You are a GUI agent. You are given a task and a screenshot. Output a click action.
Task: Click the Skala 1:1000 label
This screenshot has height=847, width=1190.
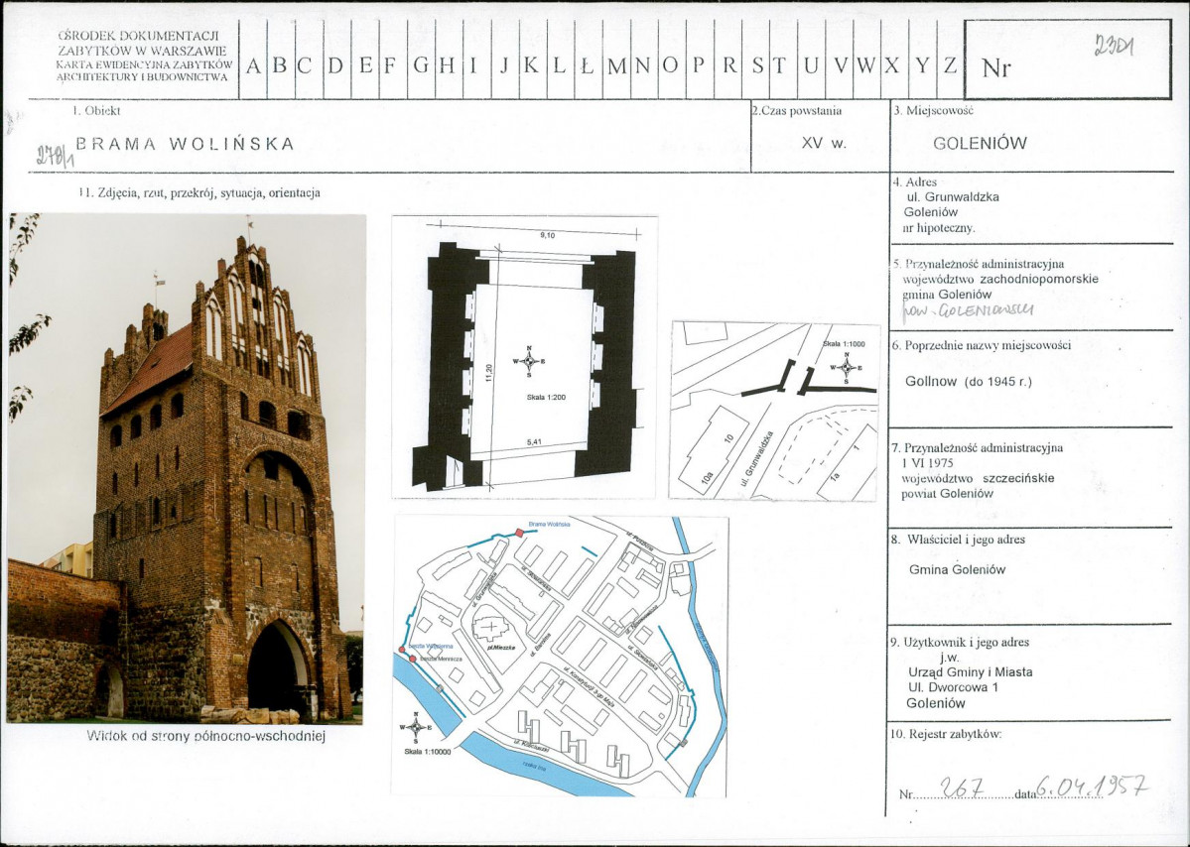(844, 343)
